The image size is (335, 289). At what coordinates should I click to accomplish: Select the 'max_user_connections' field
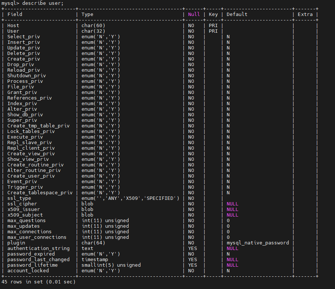37,237
